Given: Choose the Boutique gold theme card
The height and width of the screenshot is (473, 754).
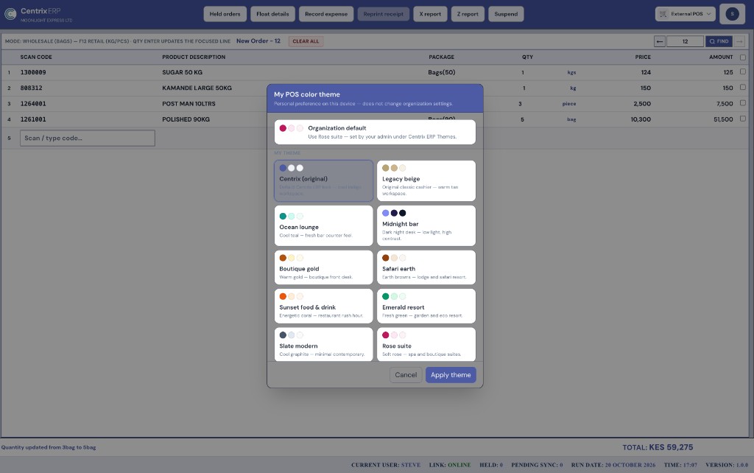Looking at the screenshot, I should point(324,267).
